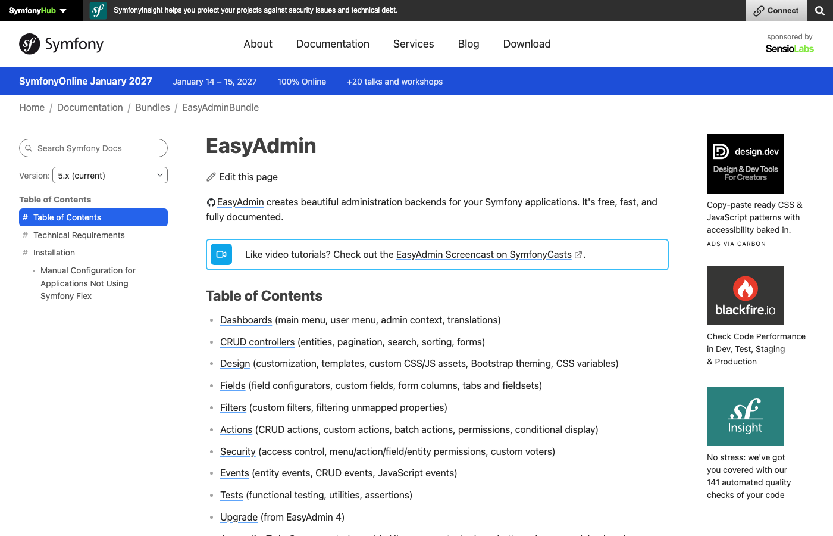Open Manual Configuration for Applications sidebar link

click(88, 283)
